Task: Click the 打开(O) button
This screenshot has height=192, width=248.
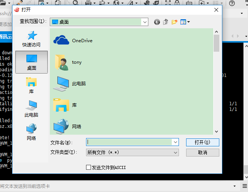Action: 202,142
